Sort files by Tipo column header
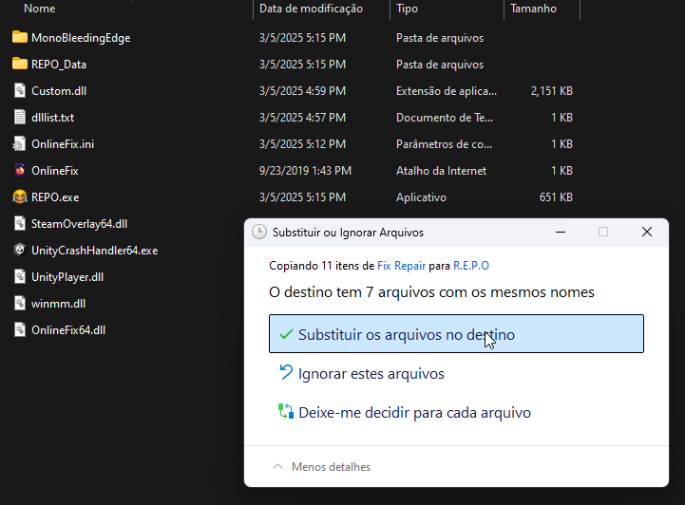Image resolution: width=685 pixels, height=505 pixels. point(407,9)
